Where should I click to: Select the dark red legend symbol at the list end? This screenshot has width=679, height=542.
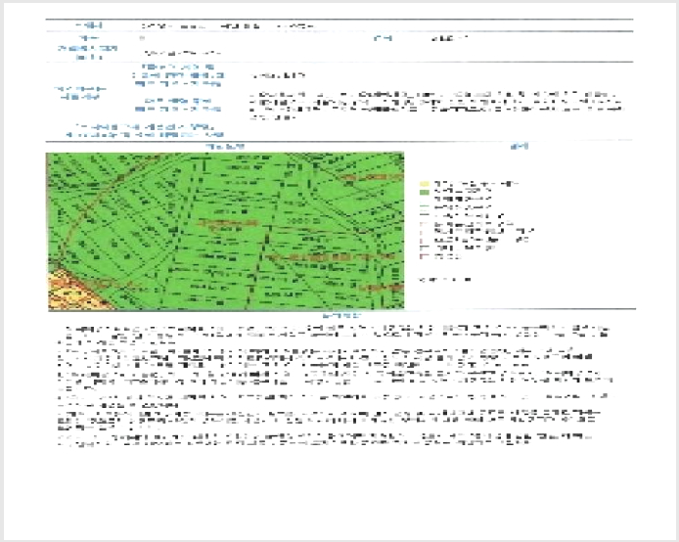[x=425, y=256]
